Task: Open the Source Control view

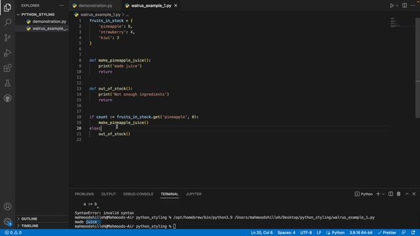Action: coord(7,37)
